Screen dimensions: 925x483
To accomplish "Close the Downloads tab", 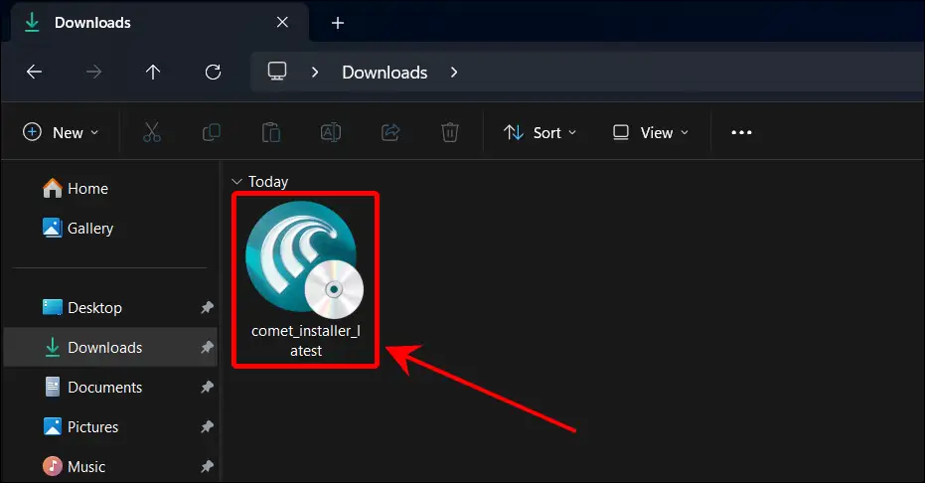I will pos(281,22).
